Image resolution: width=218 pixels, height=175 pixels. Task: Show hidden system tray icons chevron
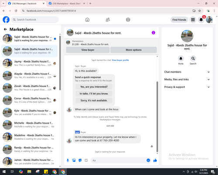click(184, 171)
